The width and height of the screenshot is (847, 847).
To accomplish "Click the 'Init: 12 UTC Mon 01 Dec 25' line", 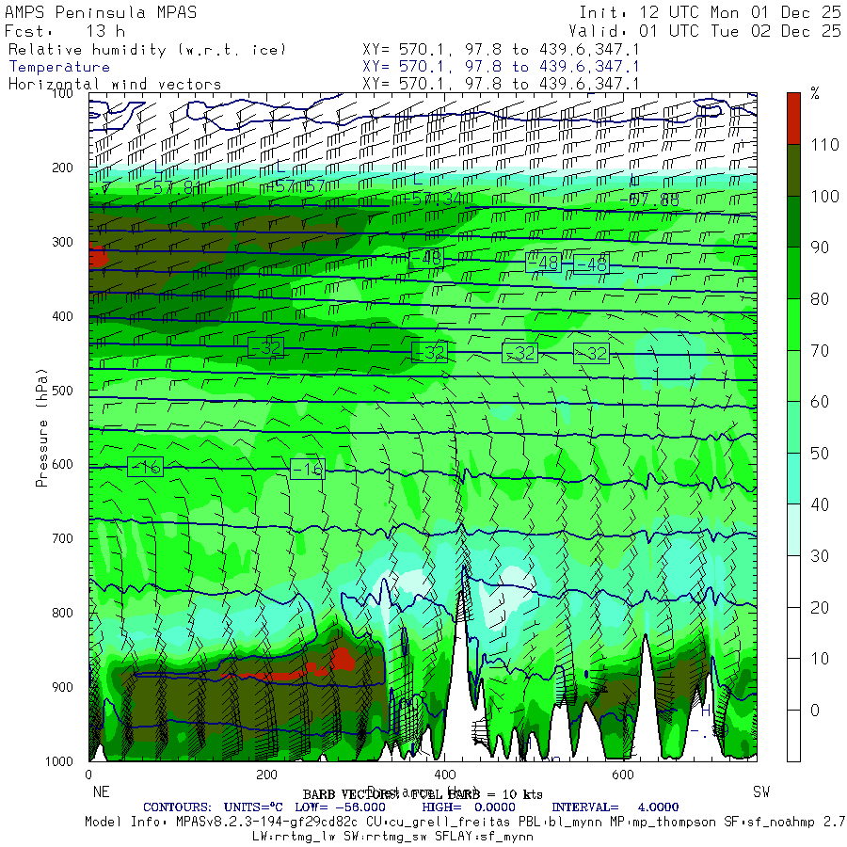I will (711, 12).
